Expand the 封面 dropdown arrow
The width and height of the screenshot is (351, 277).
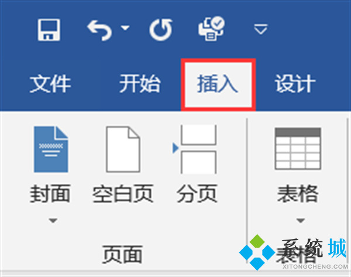coord(53,221)
